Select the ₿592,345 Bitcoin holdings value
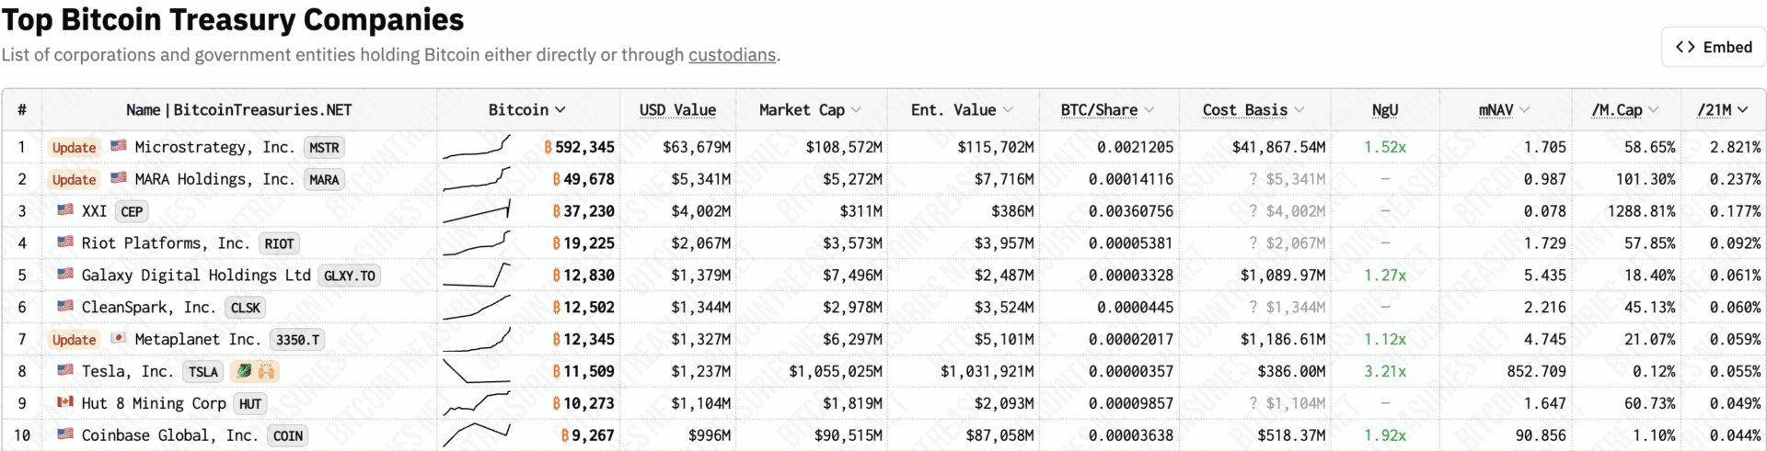The height and width of the screenshot is (451, 1767). click(579, 147)
